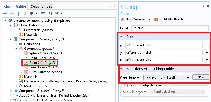The width and height of the screenshot is (211, 102).
Task: Click the move up arrow icon
Action: (x=18, y=14)
